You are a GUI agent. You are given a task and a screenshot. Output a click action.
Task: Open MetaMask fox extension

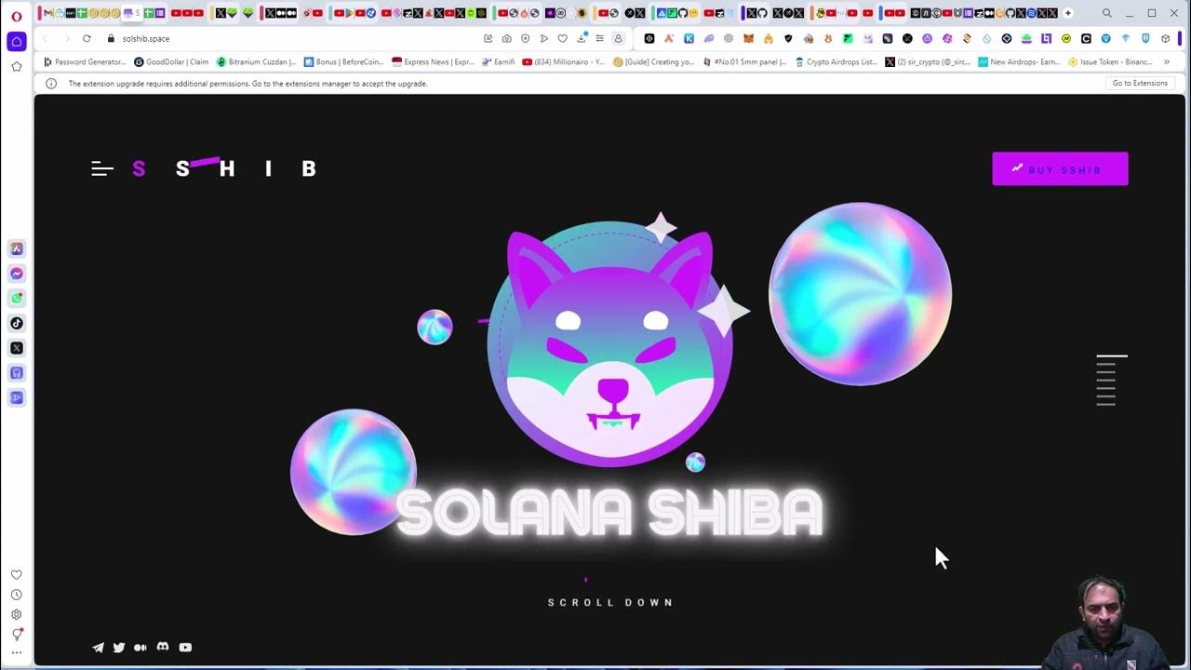coord(748,38)
